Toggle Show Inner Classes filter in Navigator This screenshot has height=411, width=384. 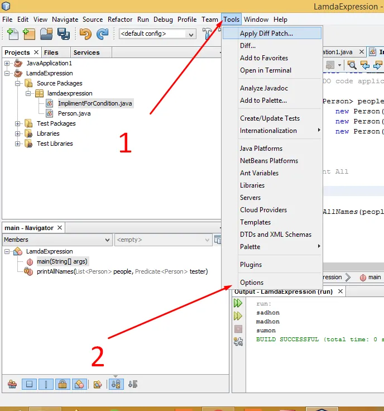[x=79, y=384]
